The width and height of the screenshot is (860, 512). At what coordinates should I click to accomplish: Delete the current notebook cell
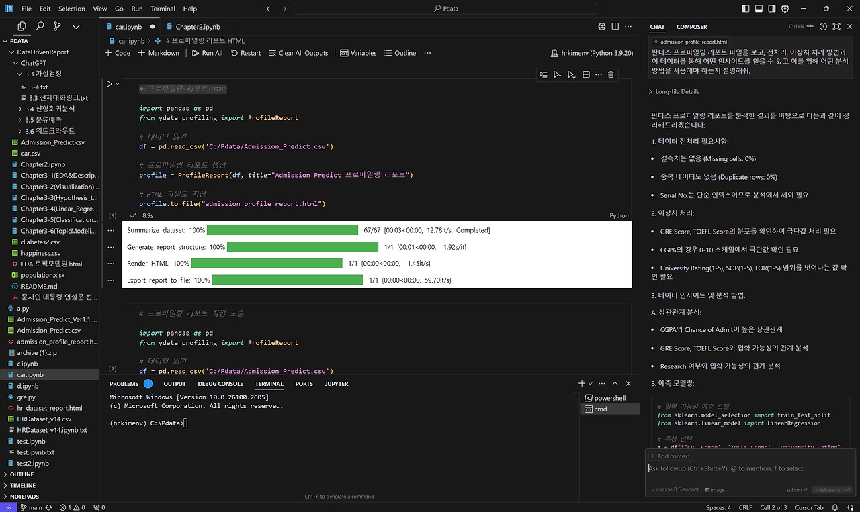[x=611, y=74]
